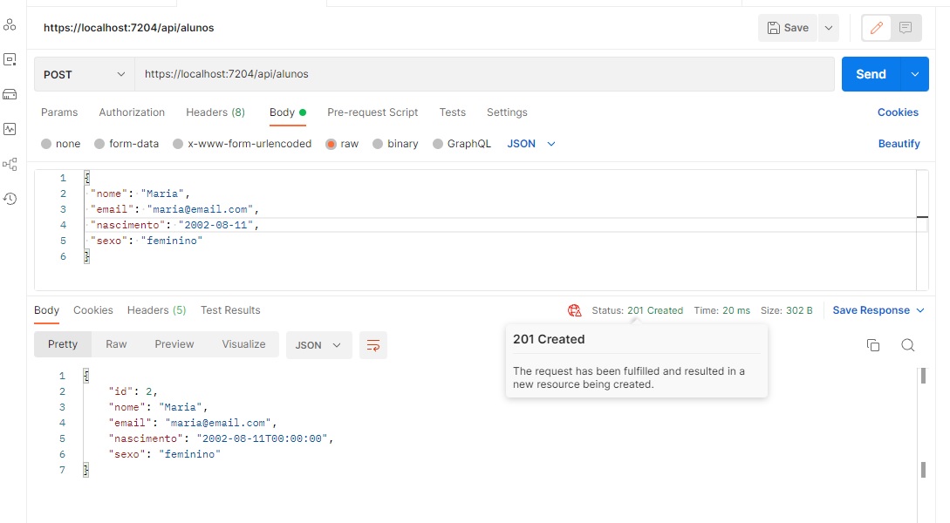Select the Flows icon in the sidebar
Viewport: 950px width, 523px height.
pos(10,164)
